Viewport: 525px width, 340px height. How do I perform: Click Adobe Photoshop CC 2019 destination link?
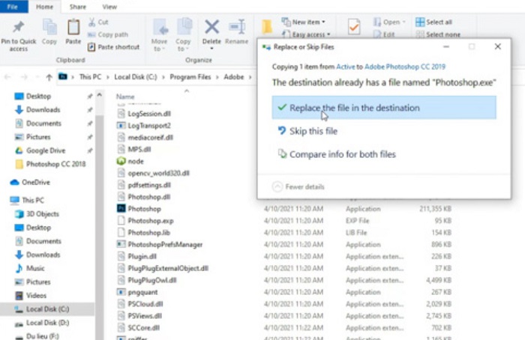point(405,67)
